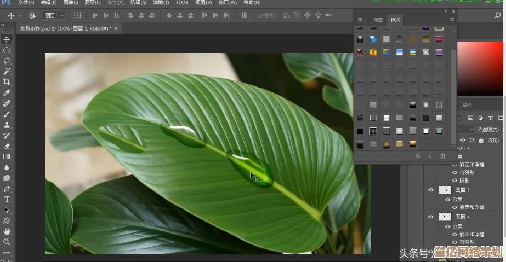The image size is (506, 262).
Task: Open the Styles panel flyout menu
Action: (452, 20)
